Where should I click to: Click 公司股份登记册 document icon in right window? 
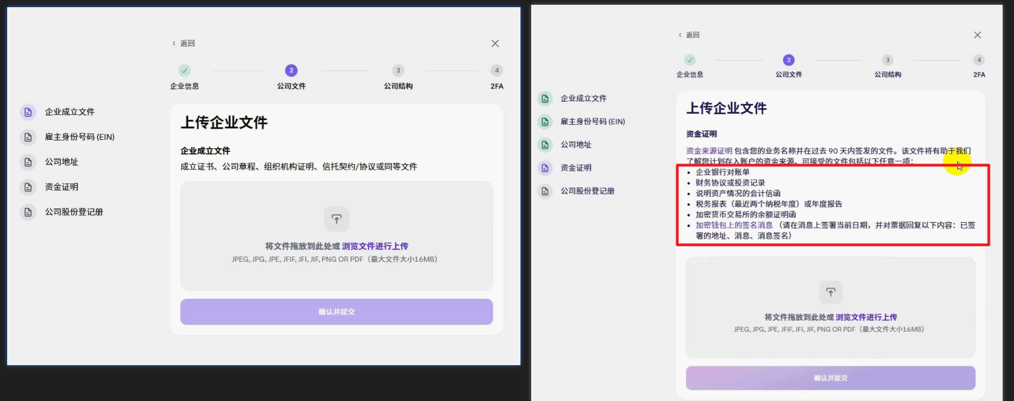(x=545, y=191)
